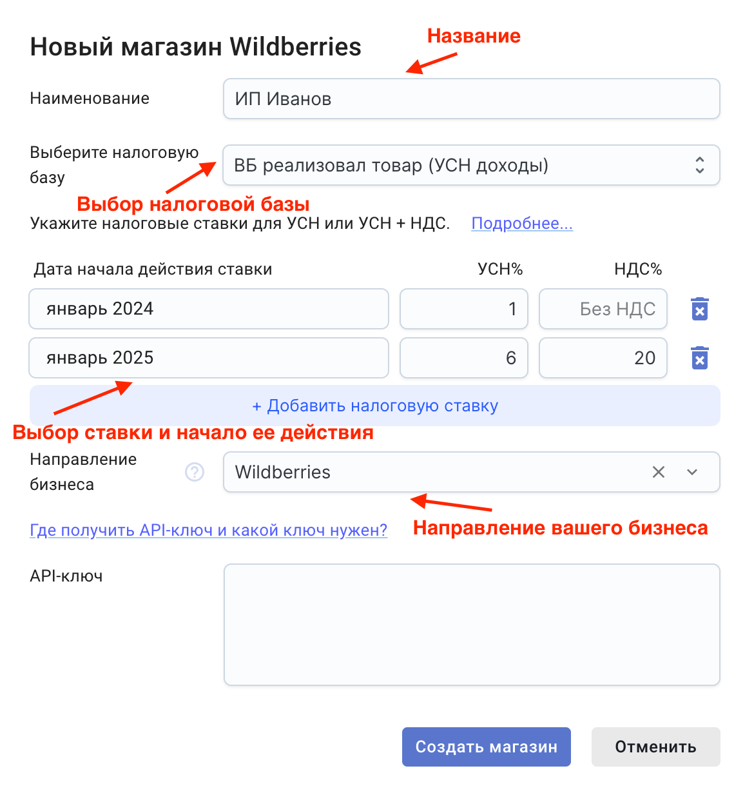Open the tax base selector

coord(471,165)
